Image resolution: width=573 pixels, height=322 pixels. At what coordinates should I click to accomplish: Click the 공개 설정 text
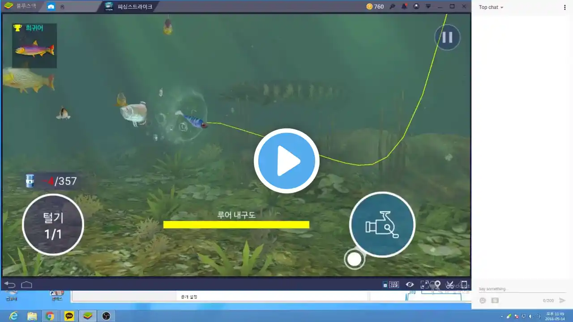pyautogui.click(x=189, y=297)
